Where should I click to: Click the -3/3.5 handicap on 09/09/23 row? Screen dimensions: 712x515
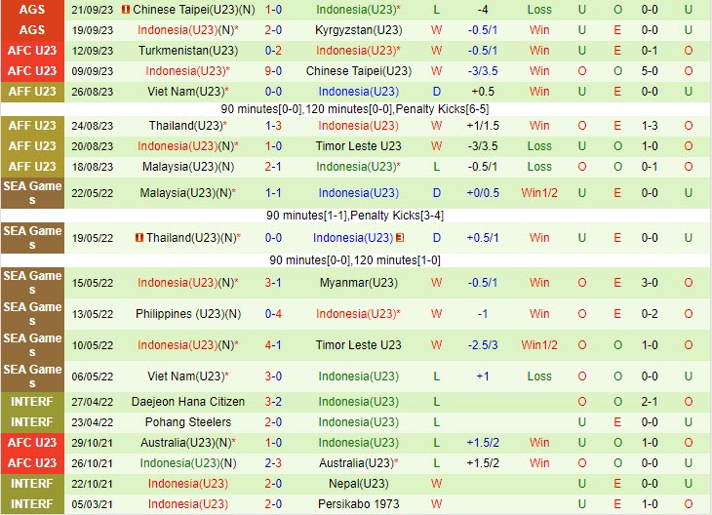pos(483,71)
